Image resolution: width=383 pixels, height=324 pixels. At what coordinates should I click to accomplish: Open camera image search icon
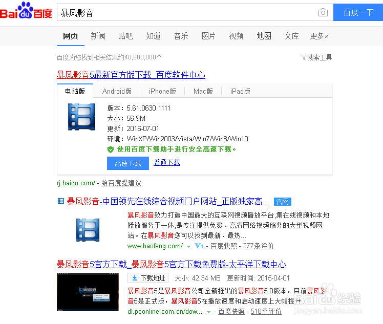[x=323, y=12]
